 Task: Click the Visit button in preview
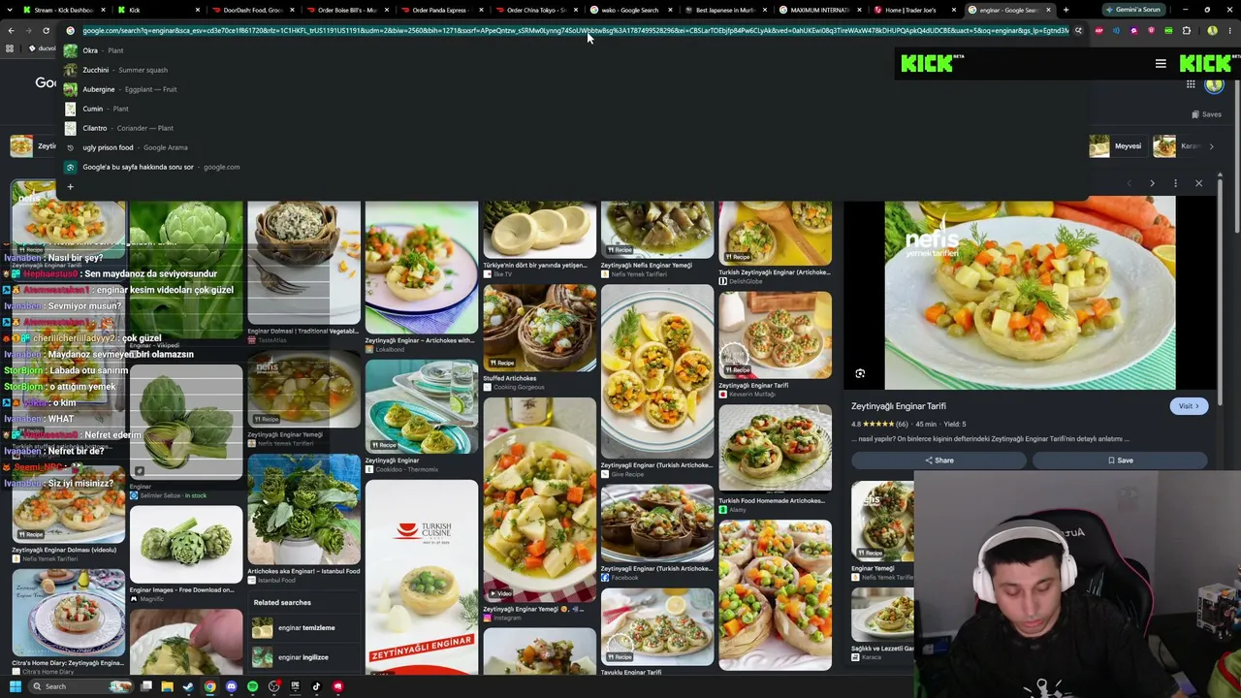click(1189, 406)
